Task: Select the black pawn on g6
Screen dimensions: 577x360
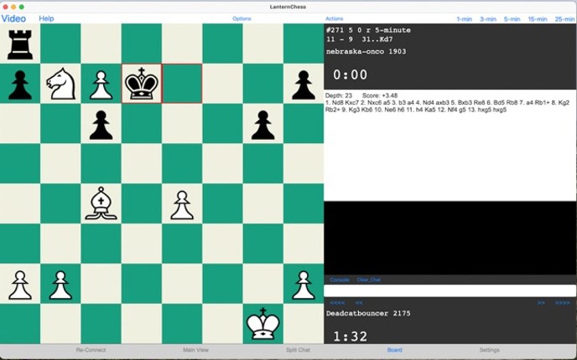Action: click(x=263, y=125)
